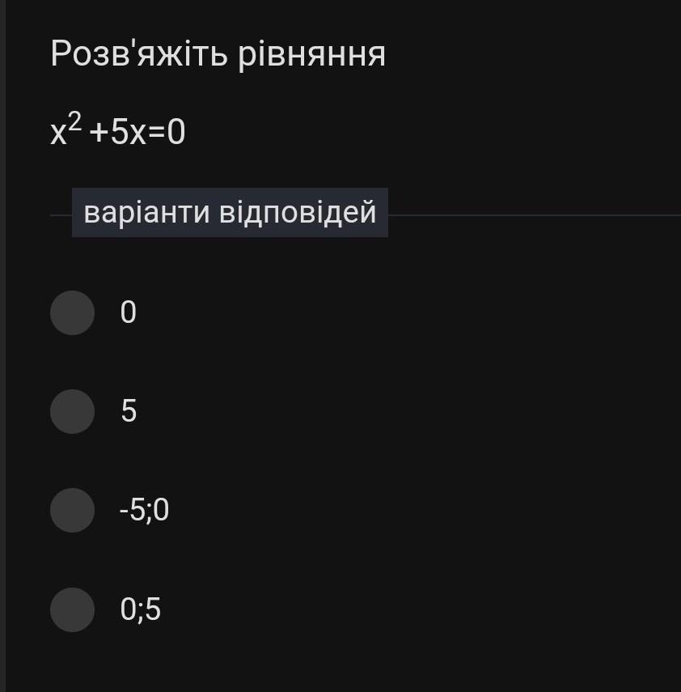Click the "варіанти відповідей" label box
This screenshot has height=692, width=681.
(x=230, y=213)
